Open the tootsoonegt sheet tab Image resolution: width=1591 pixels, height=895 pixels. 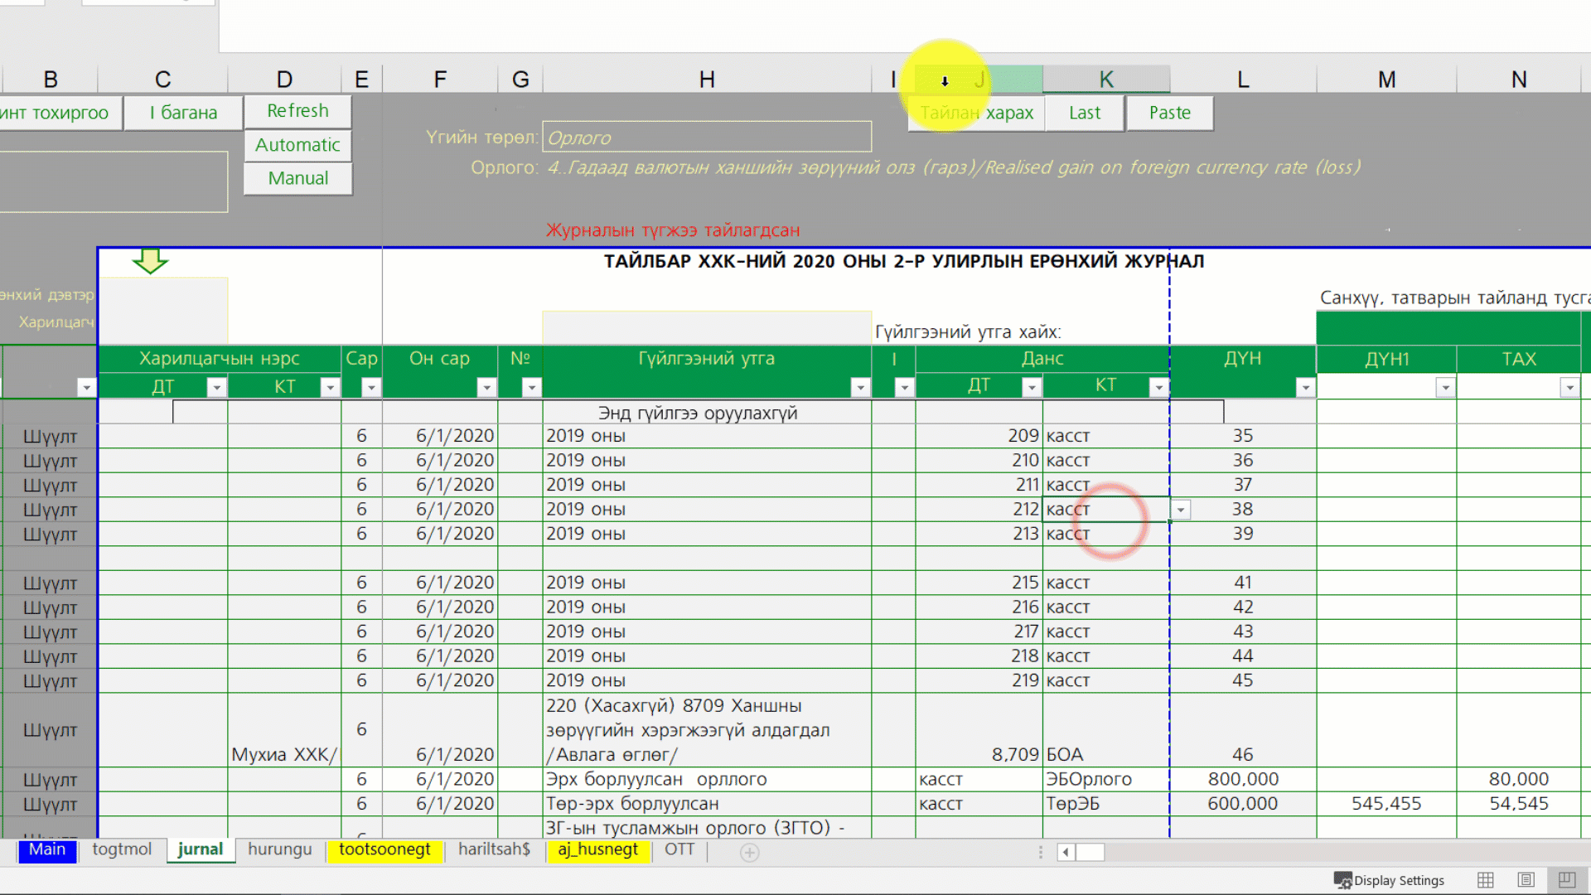(x=384, y=849)
